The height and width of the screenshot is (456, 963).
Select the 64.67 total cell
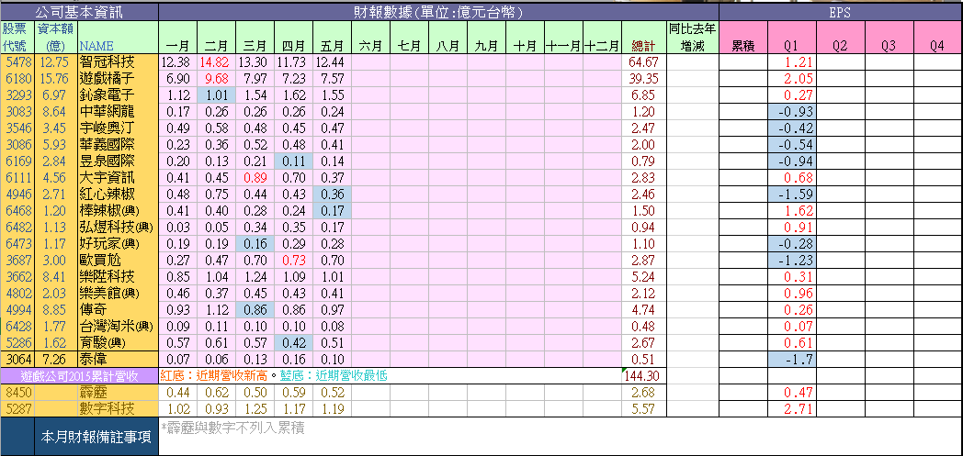[x=644, y=61]
